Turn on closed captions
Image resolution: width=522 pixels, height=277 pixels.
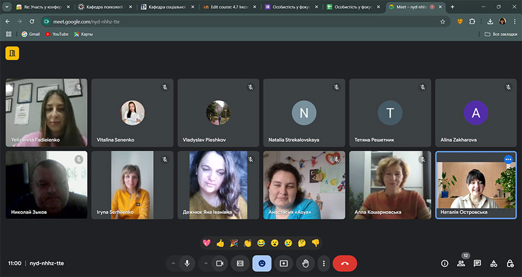point(240,263)
